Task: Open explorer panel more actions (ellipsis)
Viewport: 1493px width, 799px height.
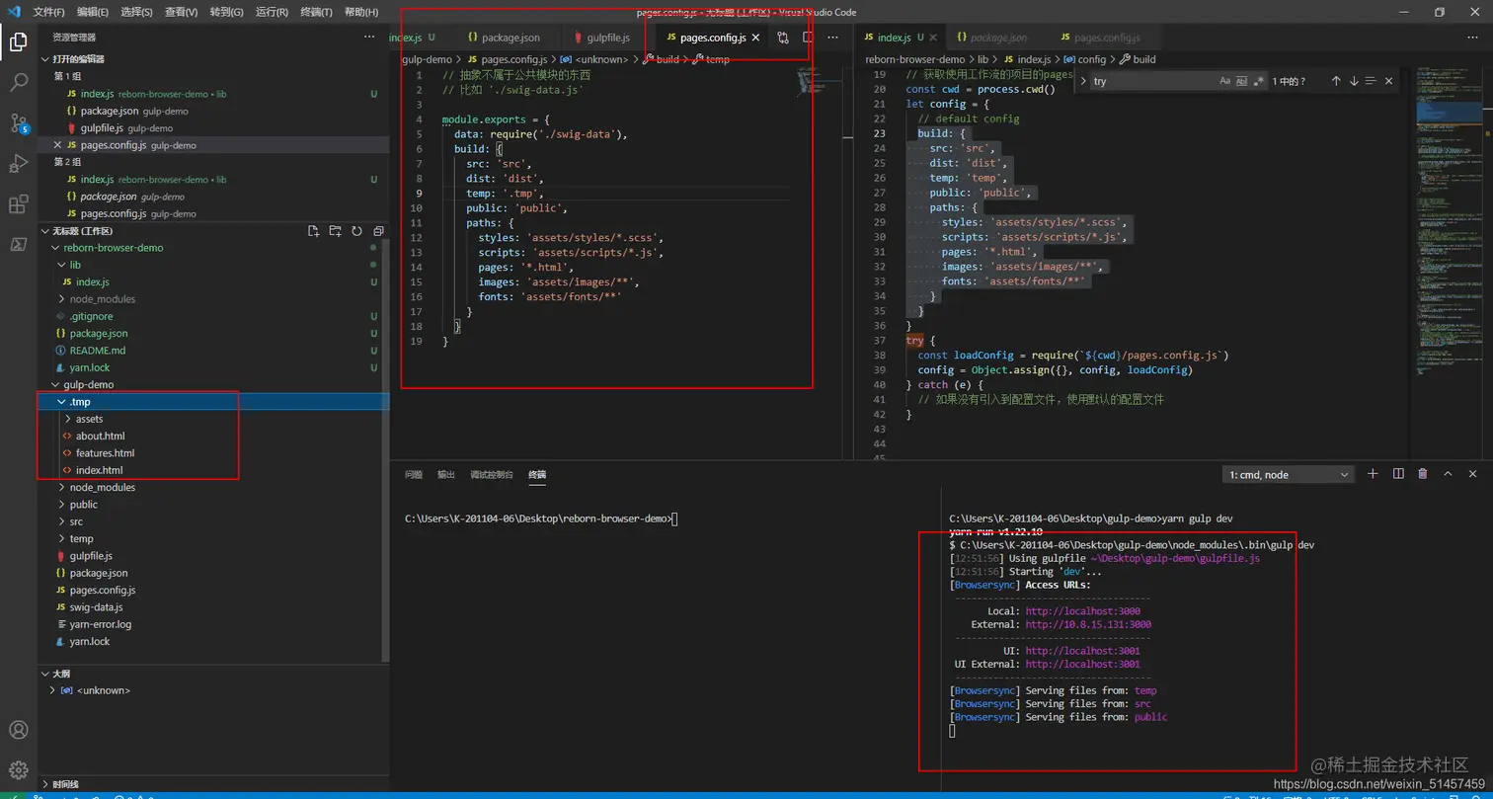Action: click(x=368, y=38)
